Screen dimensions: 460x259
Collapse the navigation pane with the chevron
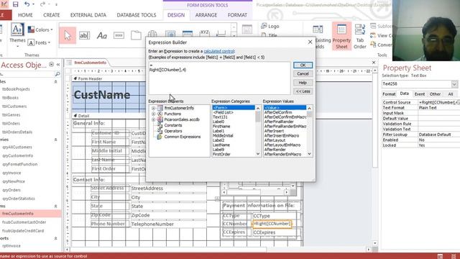point(58,64)
